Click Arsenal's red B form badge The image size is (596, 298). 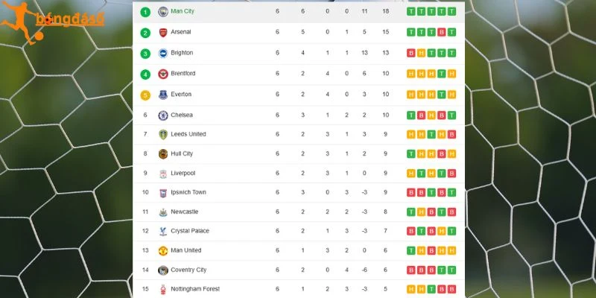441,32
